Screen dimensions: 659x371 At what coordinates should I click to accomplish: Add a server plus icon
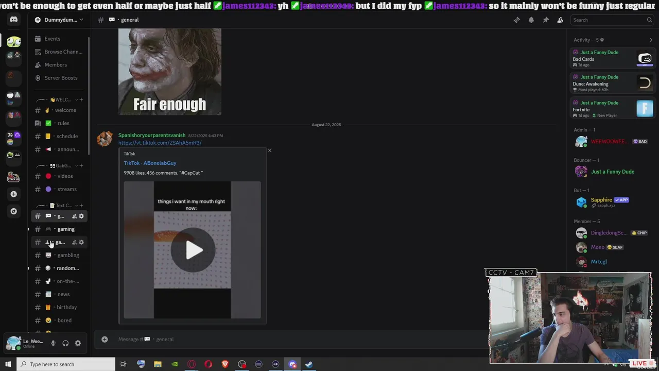click(13, 194)
